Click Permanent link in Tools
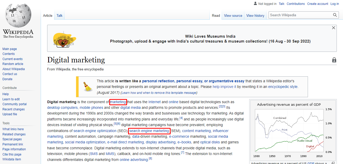 13,144
